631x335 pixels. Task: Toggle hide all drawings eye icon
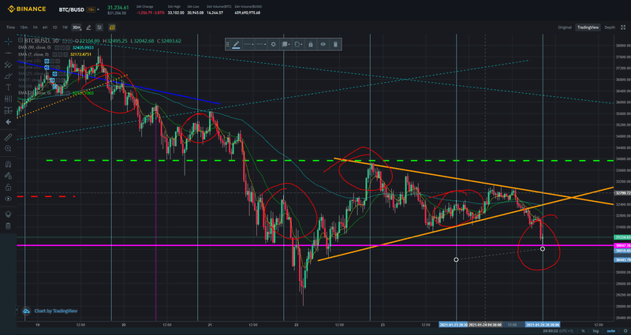(8, 199)
